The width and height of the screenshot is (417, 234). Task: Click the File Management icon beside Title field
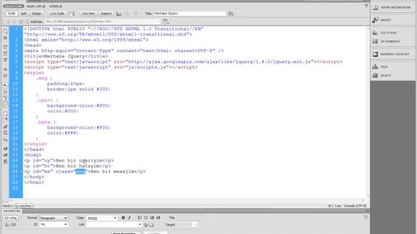pyautogui.click(x=231, y=14)
